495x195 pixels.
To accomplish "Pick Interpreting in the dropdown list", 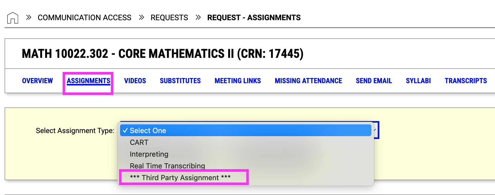I will coord(246,154).
